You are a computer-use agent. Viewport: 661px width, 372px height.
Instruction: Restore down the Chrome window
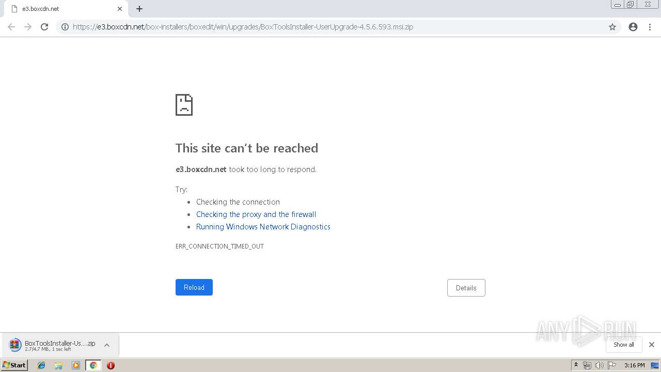click(631, 5)
